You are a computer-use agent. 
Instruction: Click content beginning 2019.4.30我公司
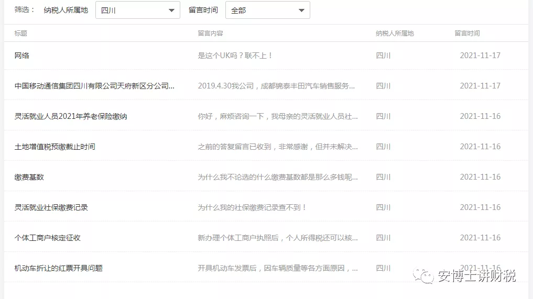276,86
